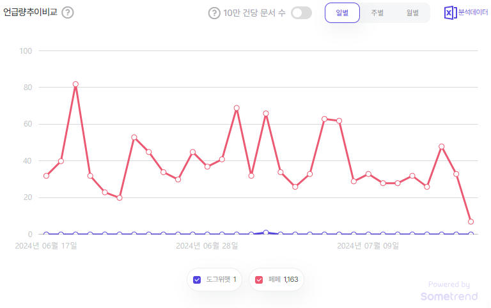Click the 페페 peak point at 69
Image resolution: width=491 pixels, height=308 pixels.
pyautogui.click(x=237, y=108)
